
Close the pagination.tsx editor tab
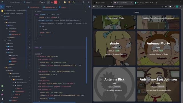point(56,7)
